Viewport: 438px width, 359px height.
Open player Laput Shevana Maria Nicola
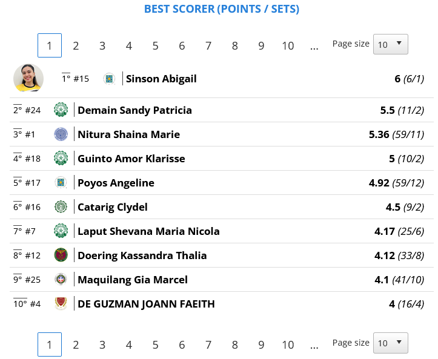[148, 231]
